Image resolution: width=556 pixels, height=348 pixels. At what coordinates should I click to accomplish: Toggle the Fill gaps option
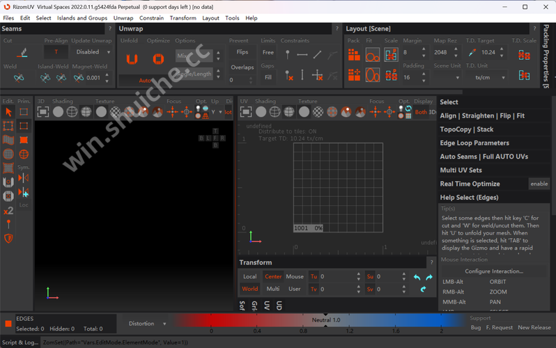pyautogui.click(x=268, y=77)
